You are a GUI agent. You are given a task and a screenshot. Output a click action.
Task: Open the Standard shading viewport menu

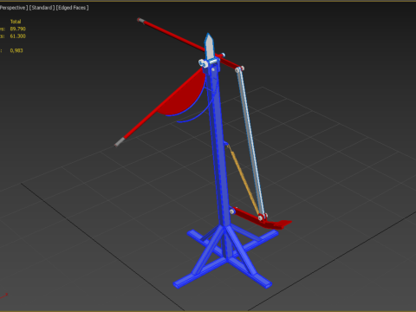click(42, 8)
